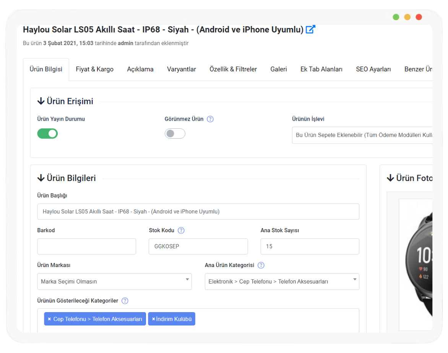448x353 pixels.
Task: Click the Ana Stok Sayısı field
Action: 310,246
